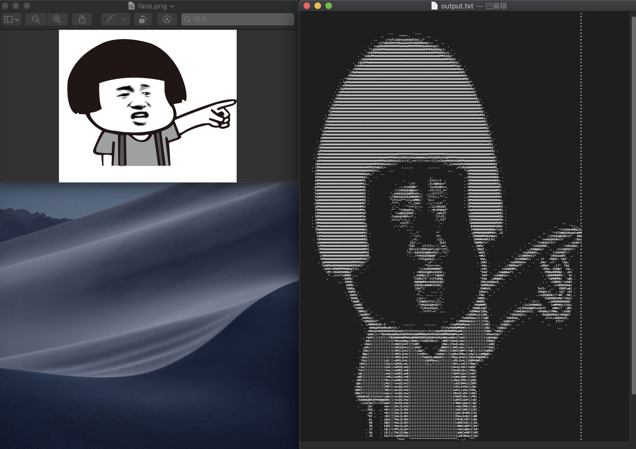Show the Markup toolbar

pyautogui.click(x=167, y=19)
